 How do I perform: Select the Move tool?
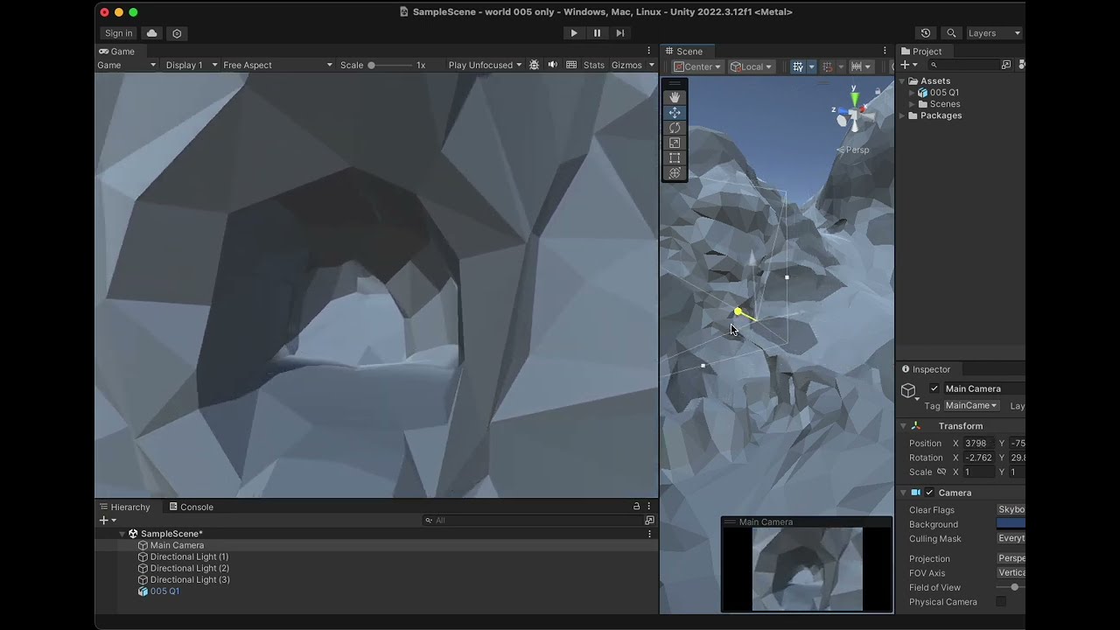pos(674,112)
